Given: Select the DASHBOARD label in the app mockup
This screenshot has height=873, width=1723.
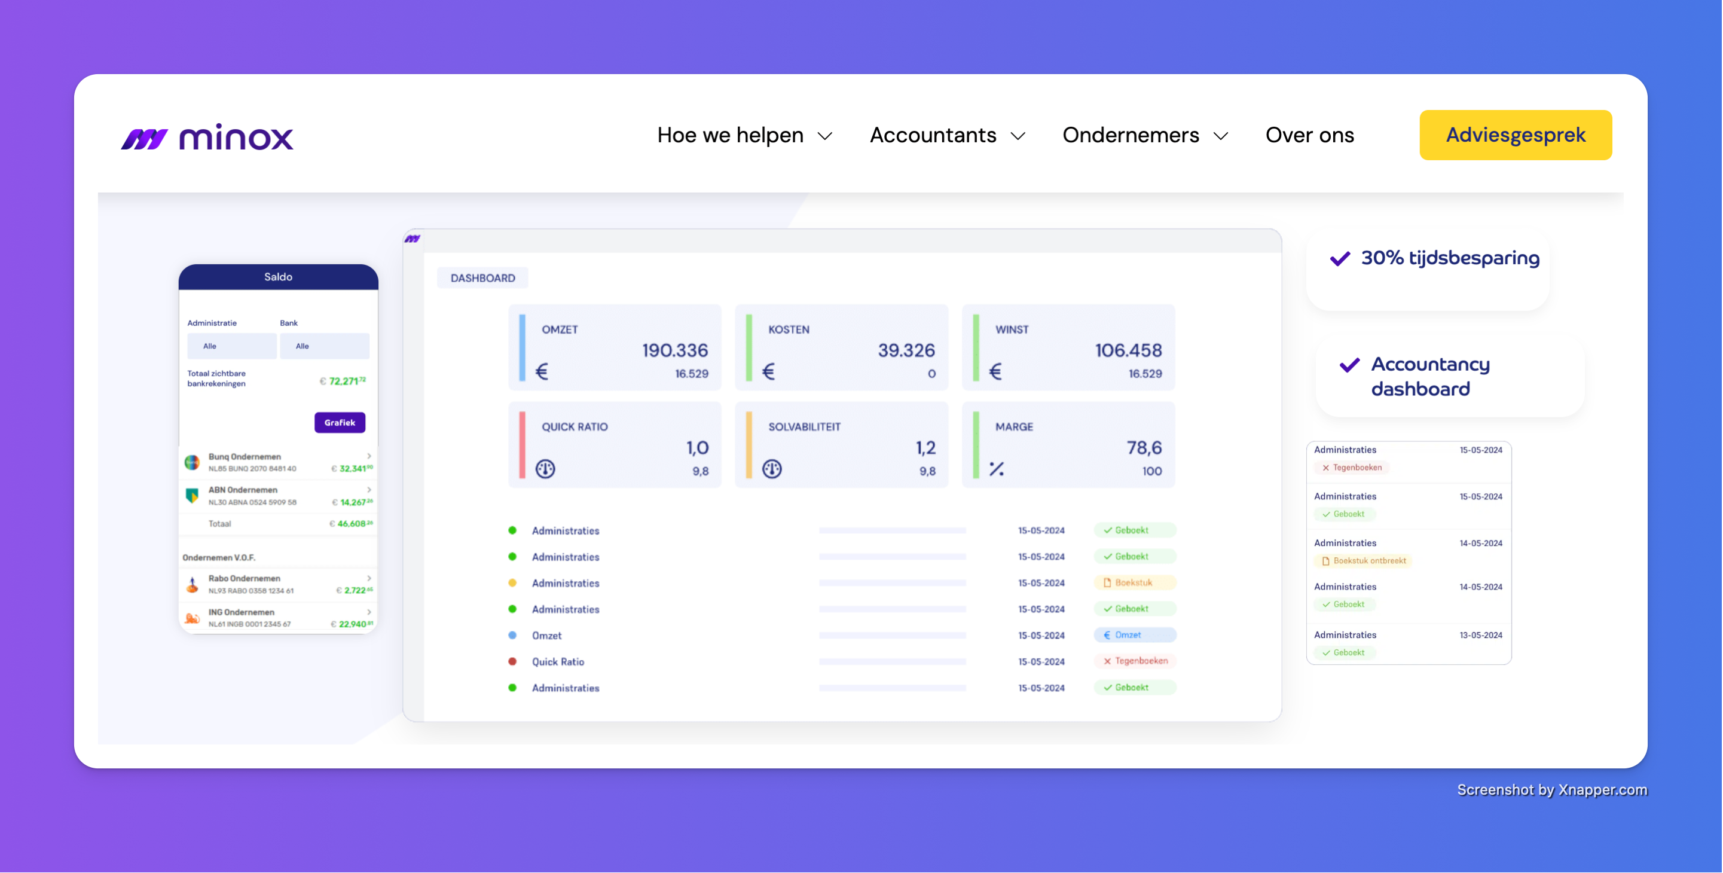Looking at the screenshot, I should (482, 277).
